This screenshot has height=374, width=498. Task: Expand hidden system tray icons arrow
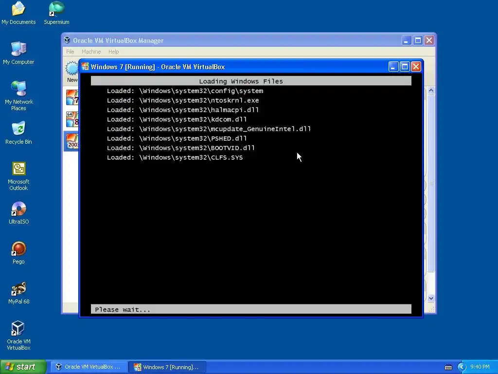click(x=462, y=367)
